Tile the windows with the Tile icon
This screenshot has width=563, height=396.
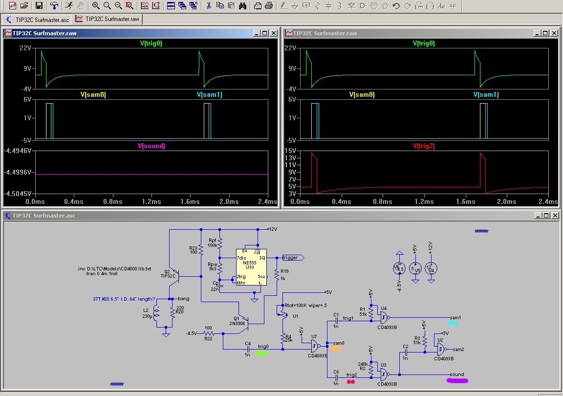171,6
